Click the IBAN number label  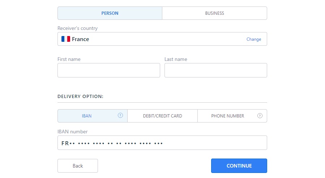coord(73,132)
